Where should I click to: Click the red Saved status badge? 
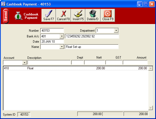(x=6, y=16)
